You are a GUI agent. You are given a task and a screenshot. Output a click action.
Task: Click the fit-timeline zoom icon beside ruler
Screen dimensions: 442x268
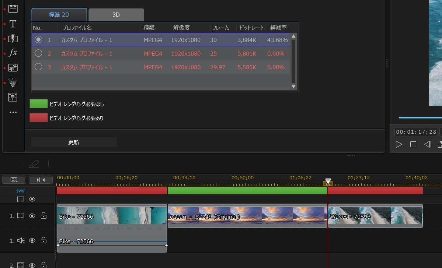(41, 180)
